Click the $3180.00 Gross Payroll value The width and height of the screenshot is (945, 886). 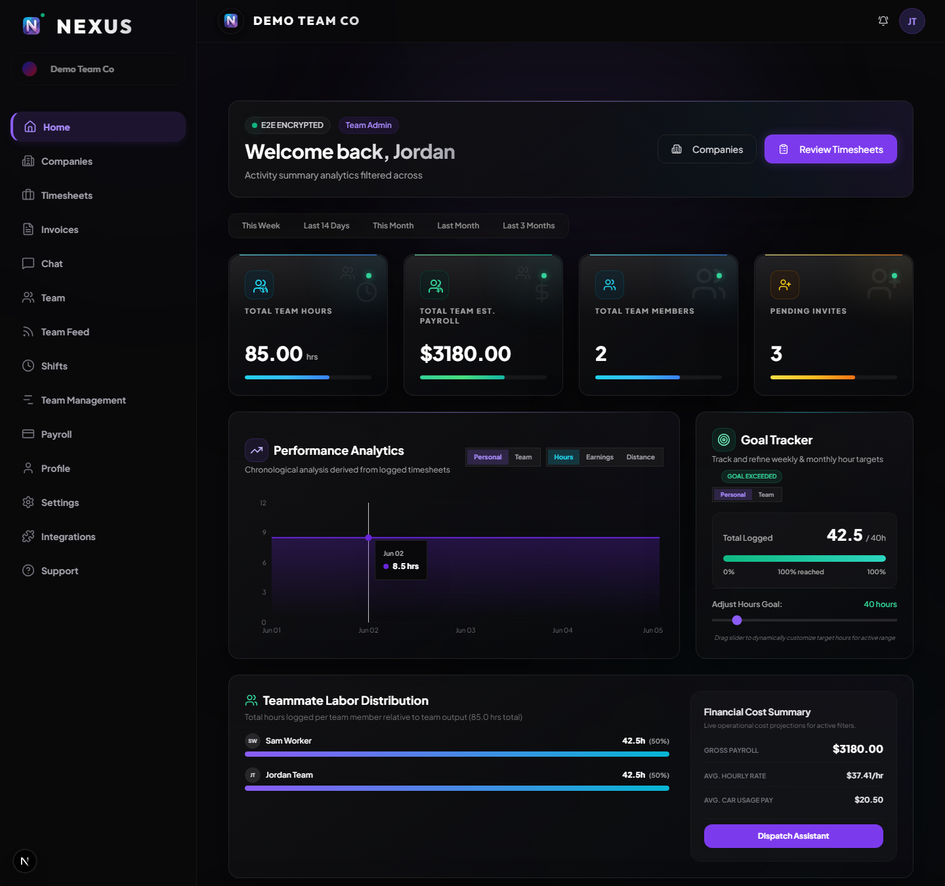click(x=858, y=749)
